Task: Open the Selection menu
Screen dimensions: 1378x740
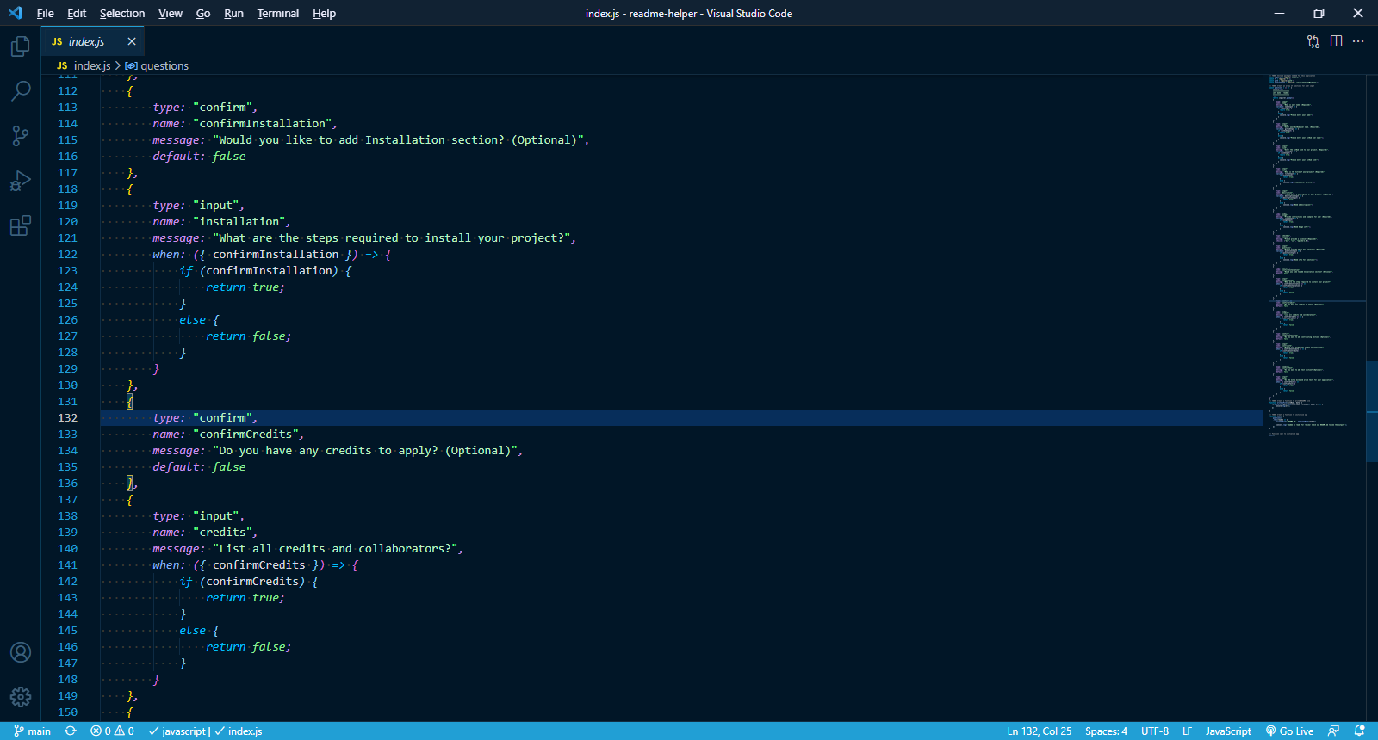Action: [122, 13]
